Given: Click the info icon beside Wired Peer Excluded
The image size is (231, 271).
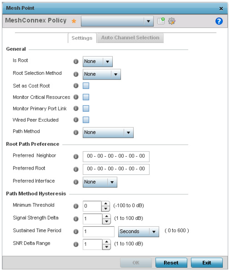Looking at the screenshot, I should coord(76,120).
